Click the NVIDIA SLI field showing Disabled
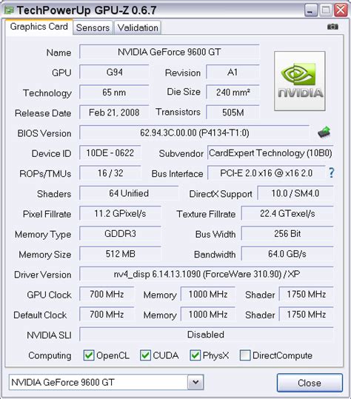Viewport: 351px width, 399px height. pyautogui.click(x=207, y=335)
